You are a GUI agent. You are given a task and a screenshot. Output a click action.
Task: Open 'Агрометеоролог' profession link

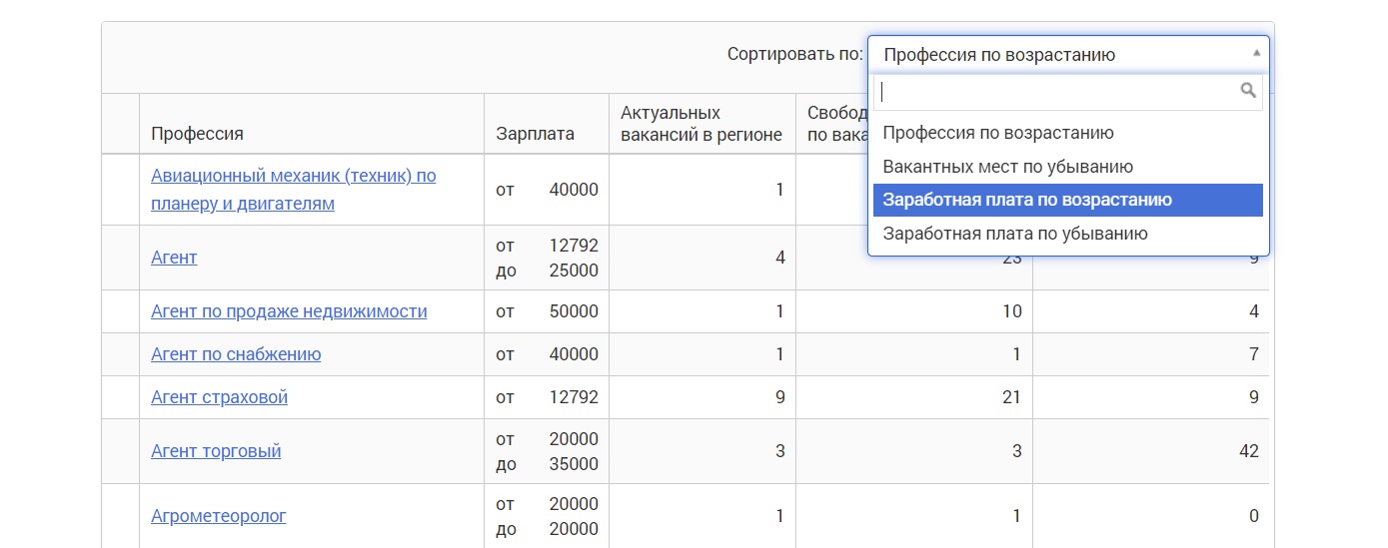tap(219, 516)
